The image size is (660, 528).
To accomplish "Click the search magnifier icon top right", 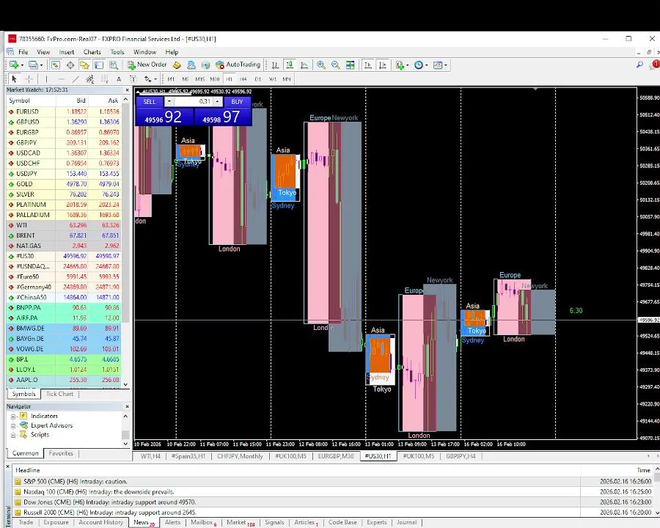I will pyautogui.click(x=639, y=65).
